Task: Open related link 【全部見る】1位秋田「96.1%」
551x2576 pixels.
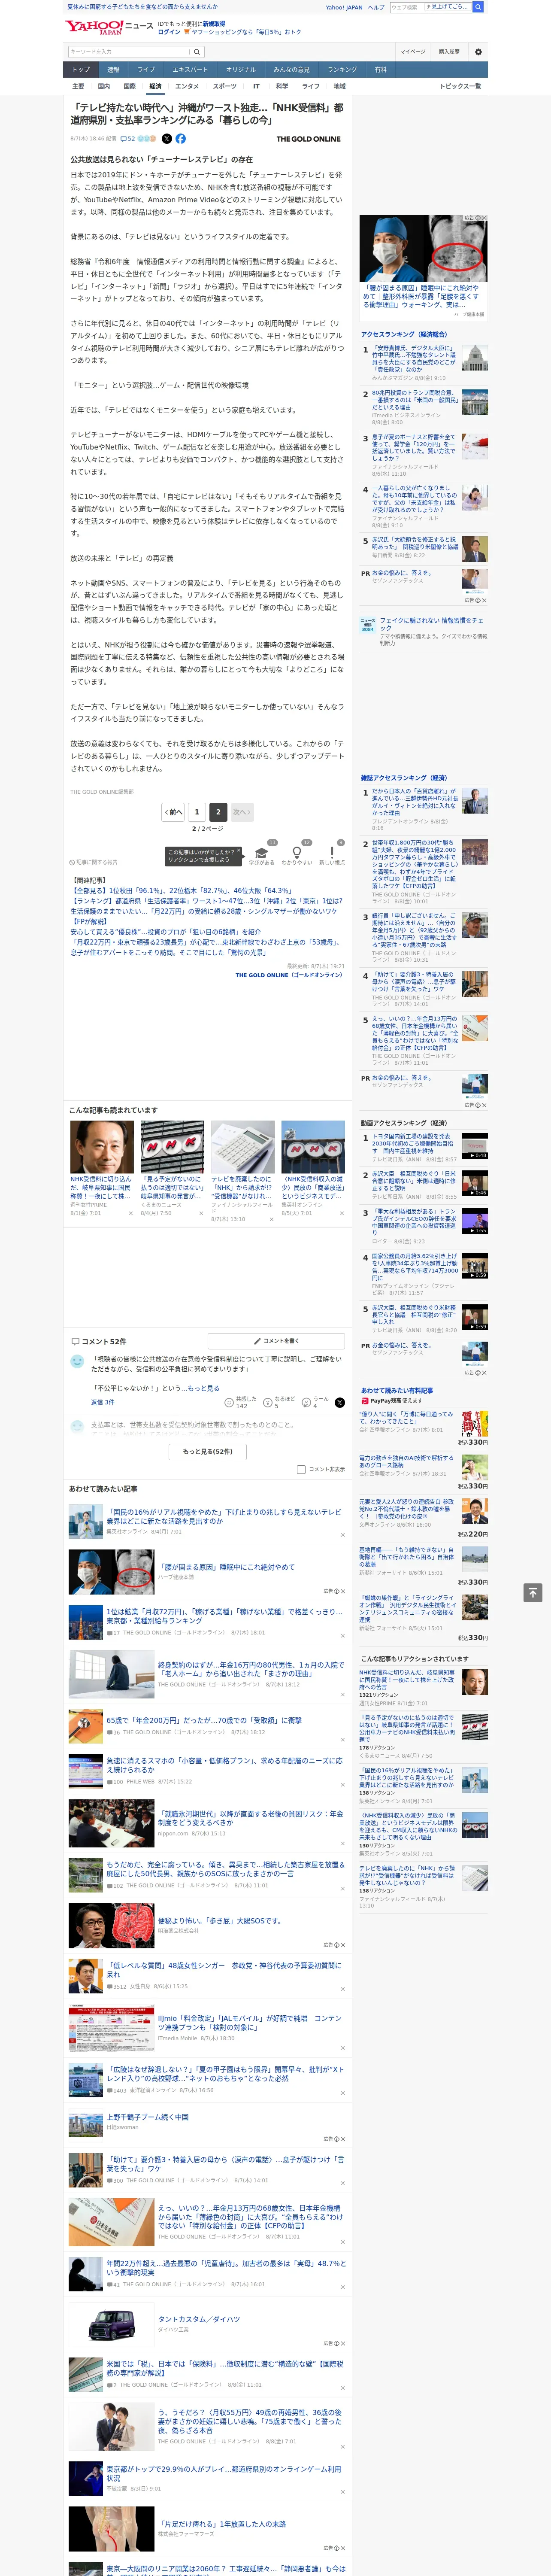Action: pos(182,890)
